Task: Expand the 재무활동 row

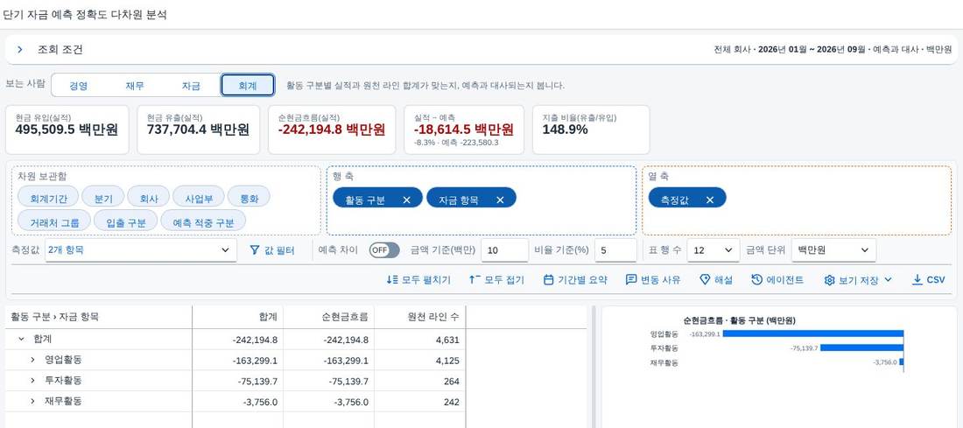Action: pyautogui.click(x=32, y=401)
